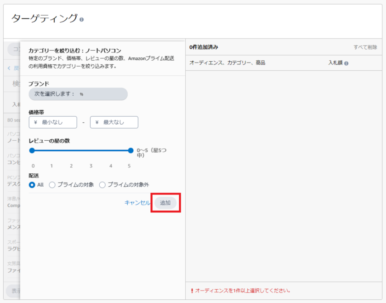Select the All delivery radio button
This screenshot has width=386, height=303.
click(x=32, y=185)
